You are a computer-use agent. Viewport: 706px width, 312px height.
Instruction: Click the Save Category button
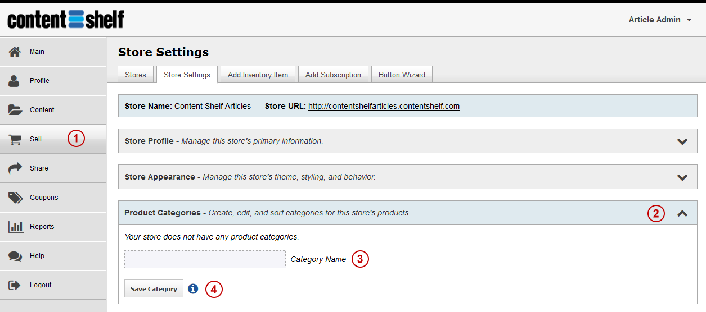[x=154, y=288]
